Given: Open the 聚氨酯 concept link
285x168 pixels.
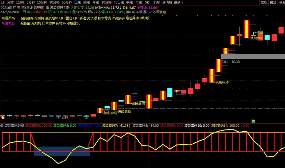Looking at the screenshot, I should coord(25,23).
